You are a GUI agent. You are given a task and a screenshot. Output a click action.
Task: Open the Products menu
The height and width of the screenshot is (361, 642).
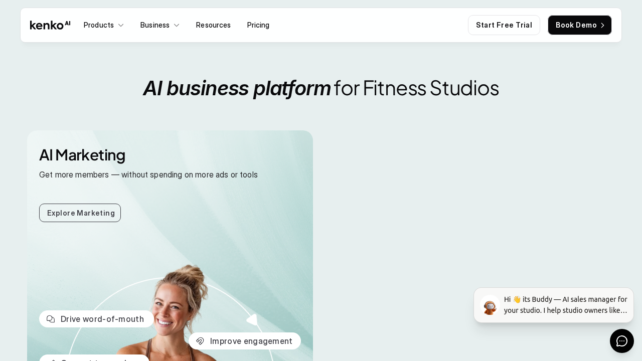[104, 25]
